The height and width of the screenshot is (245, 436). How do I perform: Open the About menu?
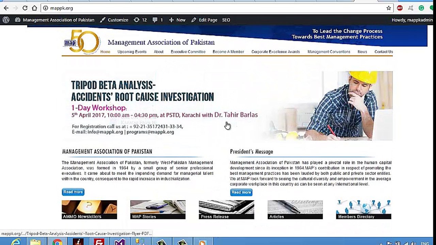click(159, 52)
